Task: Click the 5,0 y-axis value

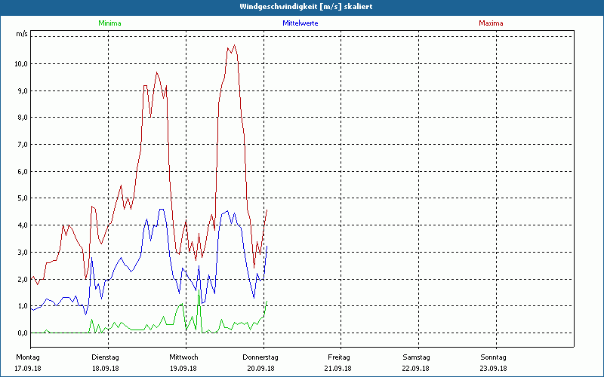Action: click(23, 198)
